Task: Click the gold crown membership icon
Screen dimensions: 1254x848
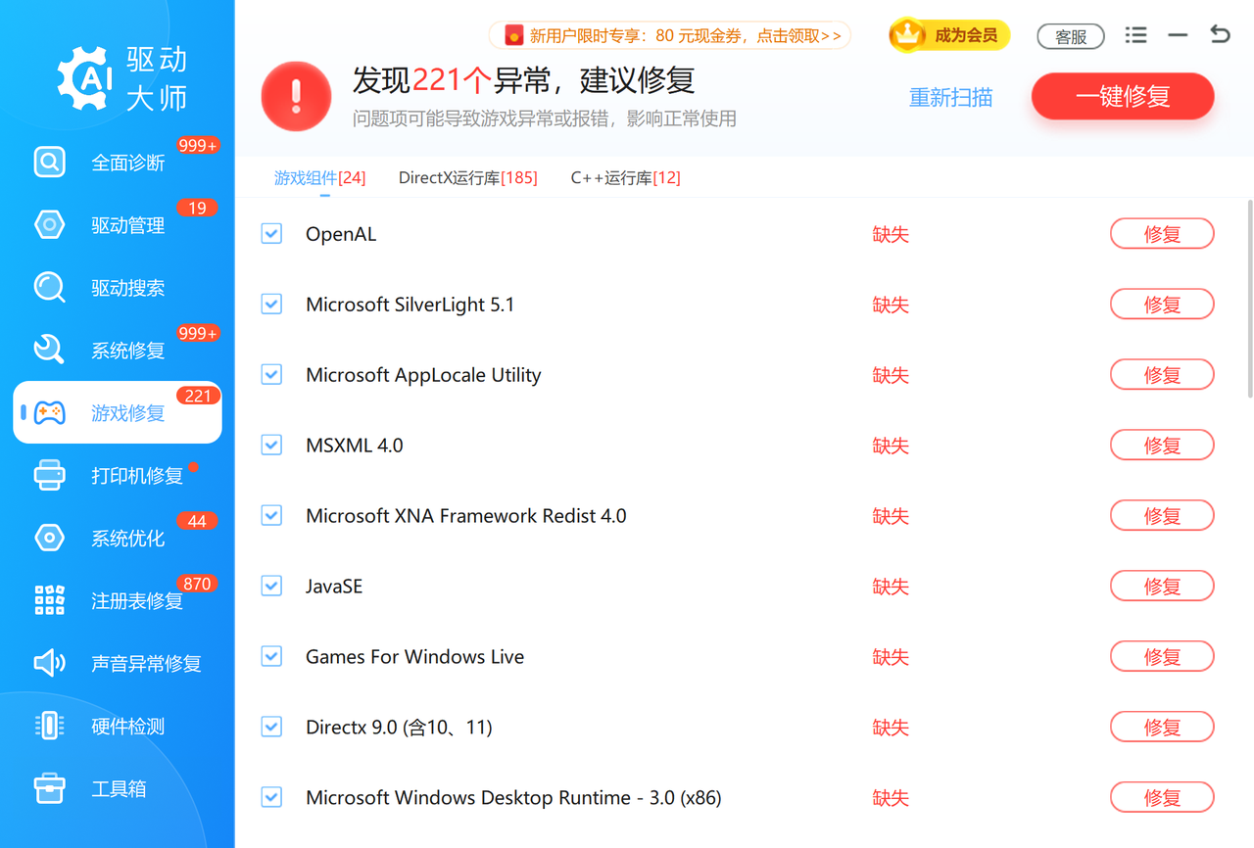Action: (x=908, y=36)
